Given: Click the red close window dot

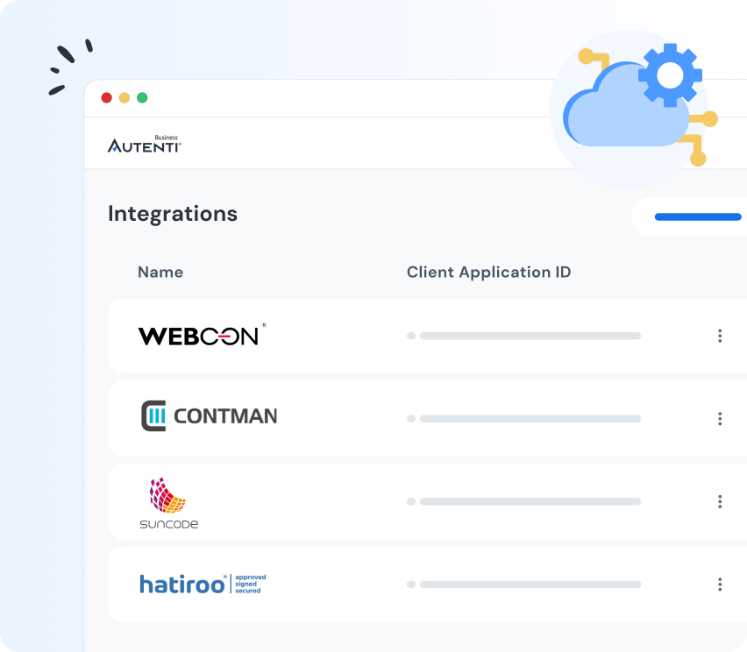Looking at the screenshot, I should tap(107, 97).
